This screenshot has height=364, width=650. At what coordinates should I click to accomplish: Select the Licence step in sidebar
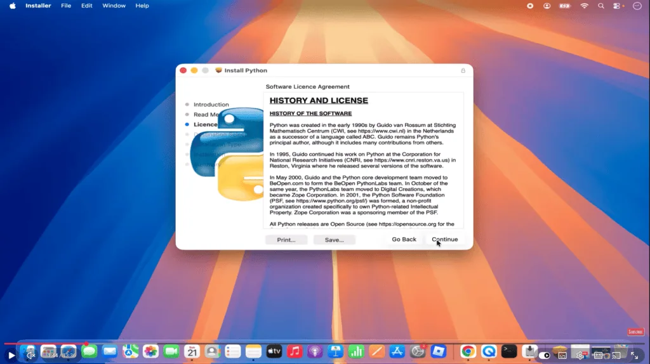(205, 124)
